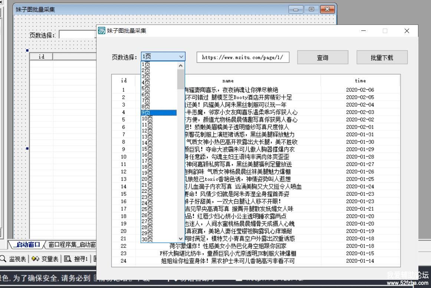Screen dimensions: 431x288
Task: Open the 搜寻1 panel icon
Action: coord(68,259)
